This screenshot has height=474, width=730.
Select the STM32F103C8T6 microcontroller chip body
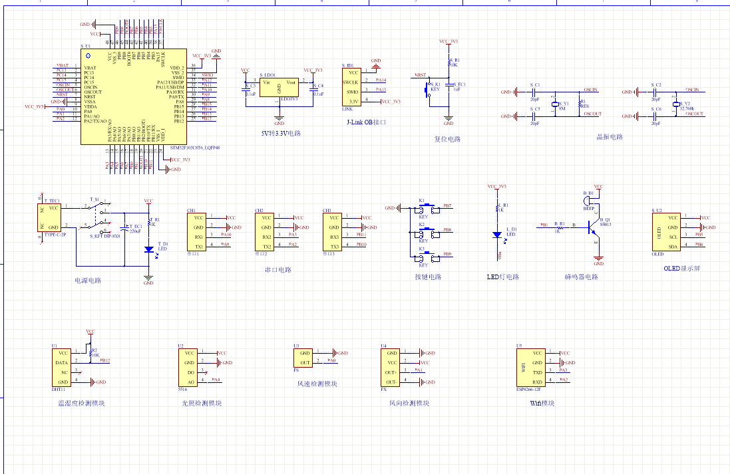point(134,96)
